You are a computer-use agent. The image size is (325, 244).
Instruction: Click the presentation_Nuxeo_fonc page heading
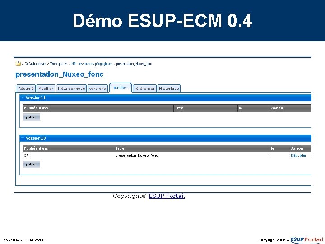60,74
